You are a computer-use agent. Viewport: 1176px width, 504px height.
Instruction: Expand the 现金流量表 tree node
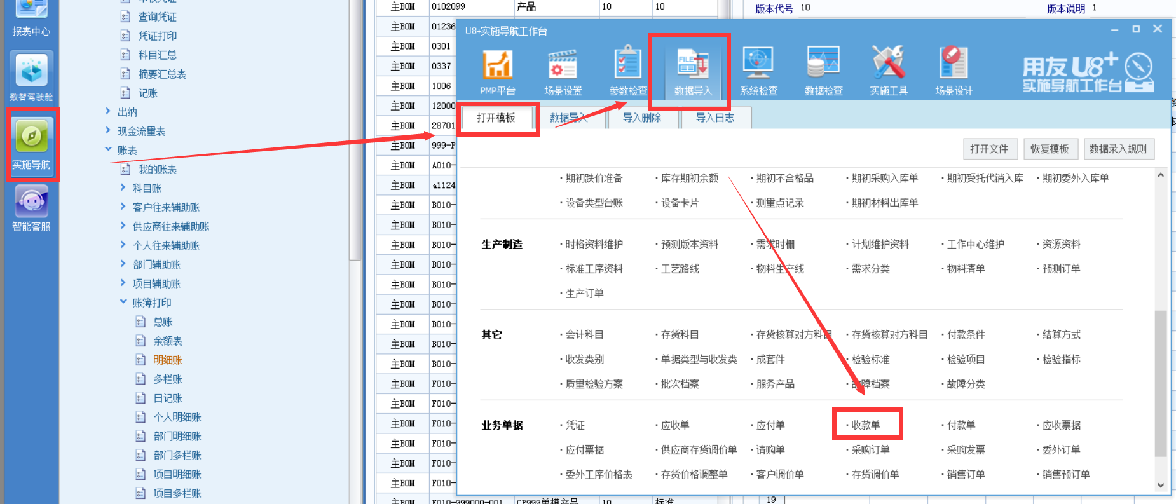pyautogui.click(x=108, y=130)
